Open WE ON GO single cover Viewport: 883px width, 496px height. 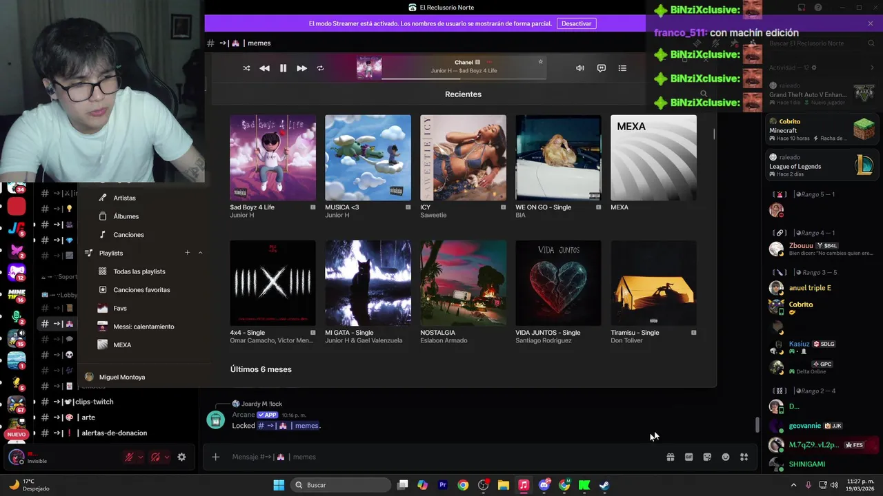click(558, 158)
